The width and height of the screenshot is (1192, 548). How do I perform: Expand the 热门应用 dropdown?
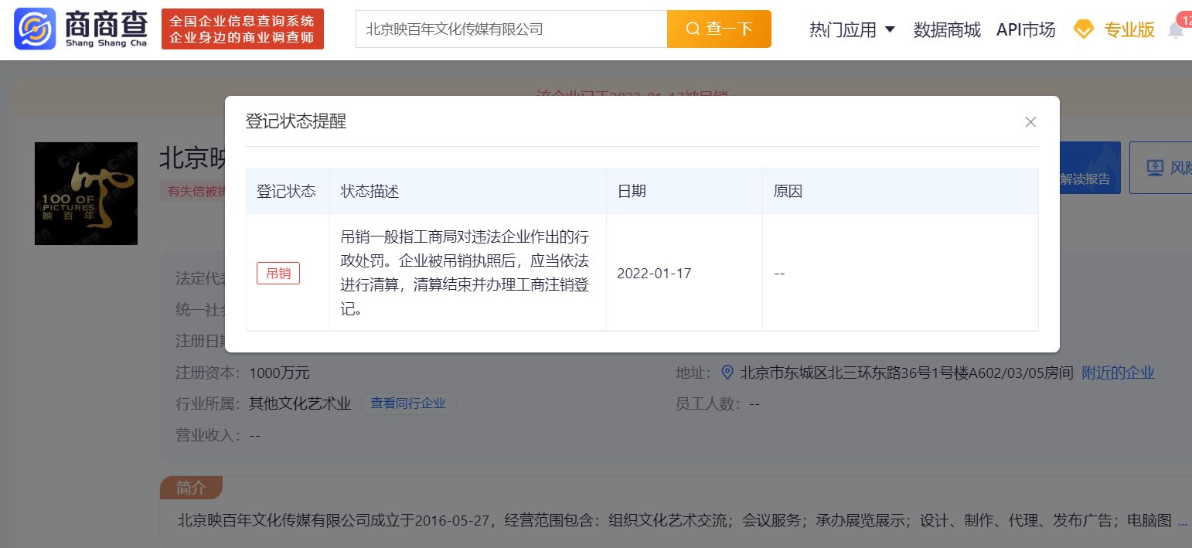(852, 29)
